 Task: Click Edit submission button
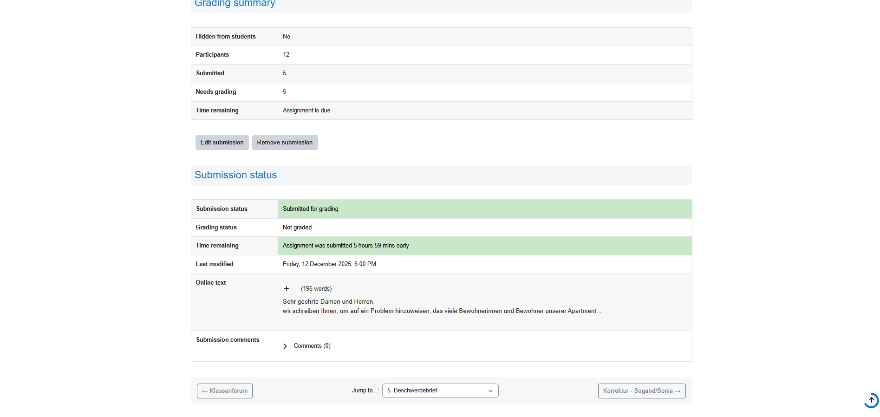[x=222, y=143]
